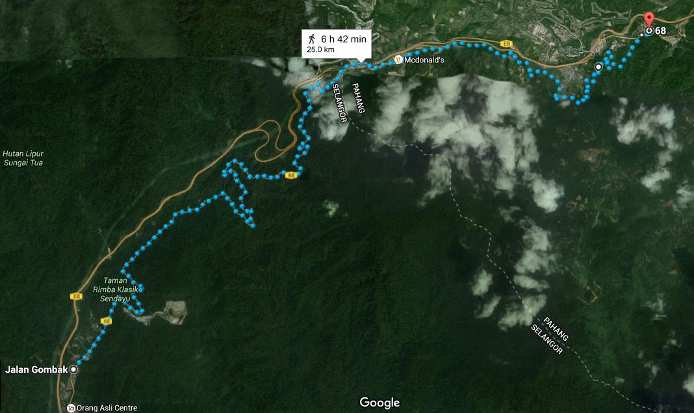The image size is (694, 413).
Task: Select the Jalan Gombak start point circle
Action: 73,369
